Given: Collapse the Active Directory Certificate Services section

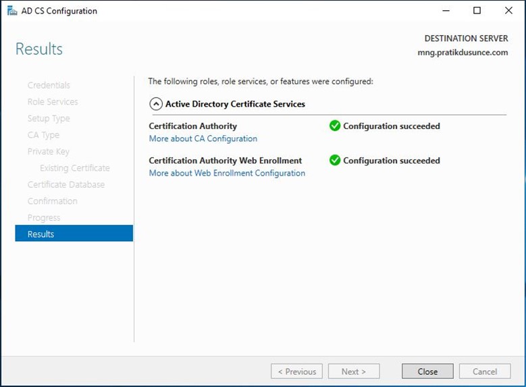Looking at the screenshot, I should pos(156,104).
